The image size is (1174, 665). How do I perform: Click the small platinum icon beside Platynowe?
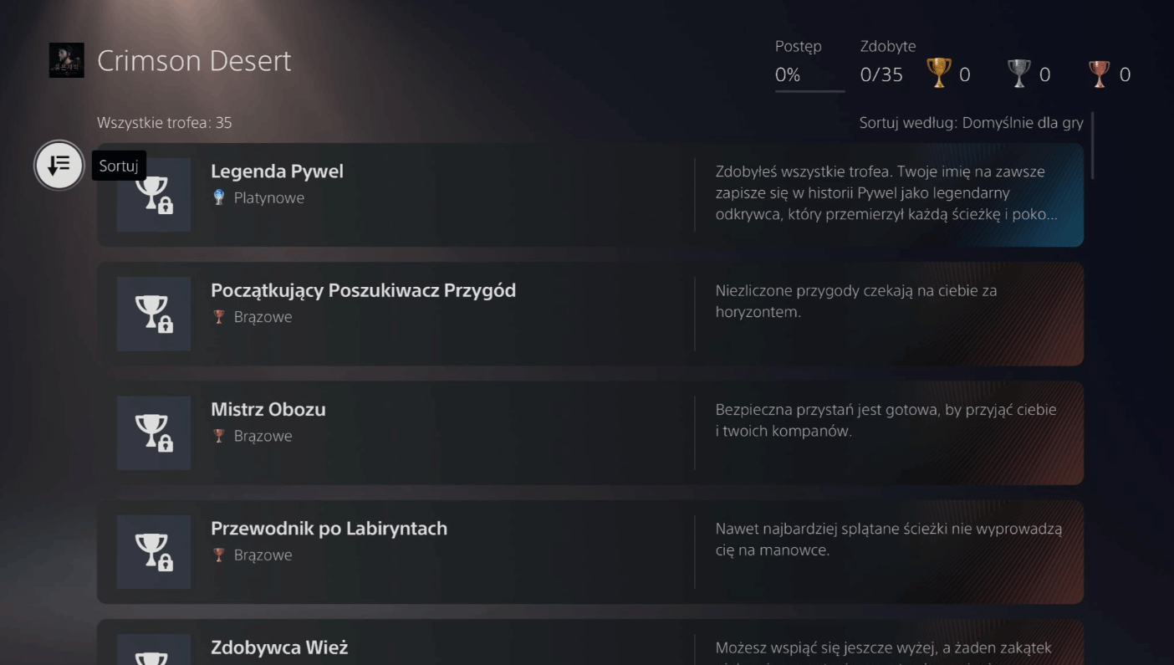click(x=219, y=198)
